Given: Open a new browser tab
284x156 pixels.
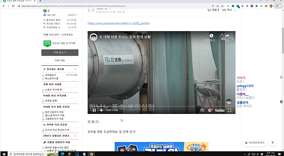Looking at the screenshot, I should pyautogui.click(x=40, y=1).
